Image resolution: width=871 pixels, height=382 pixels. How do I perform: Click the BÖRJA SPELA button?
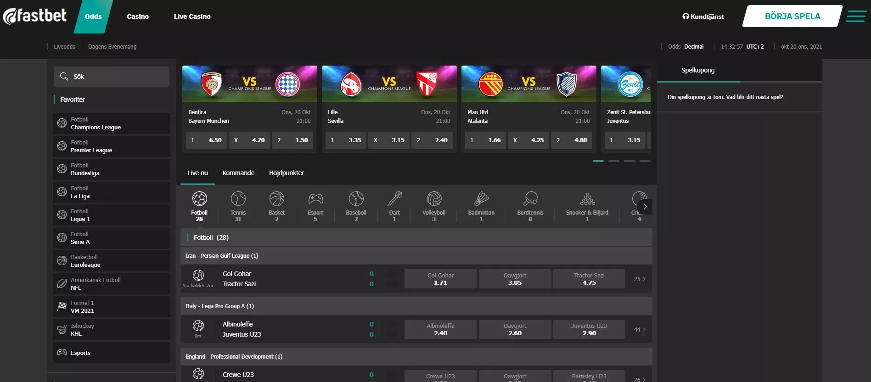[x=792, y=16]
